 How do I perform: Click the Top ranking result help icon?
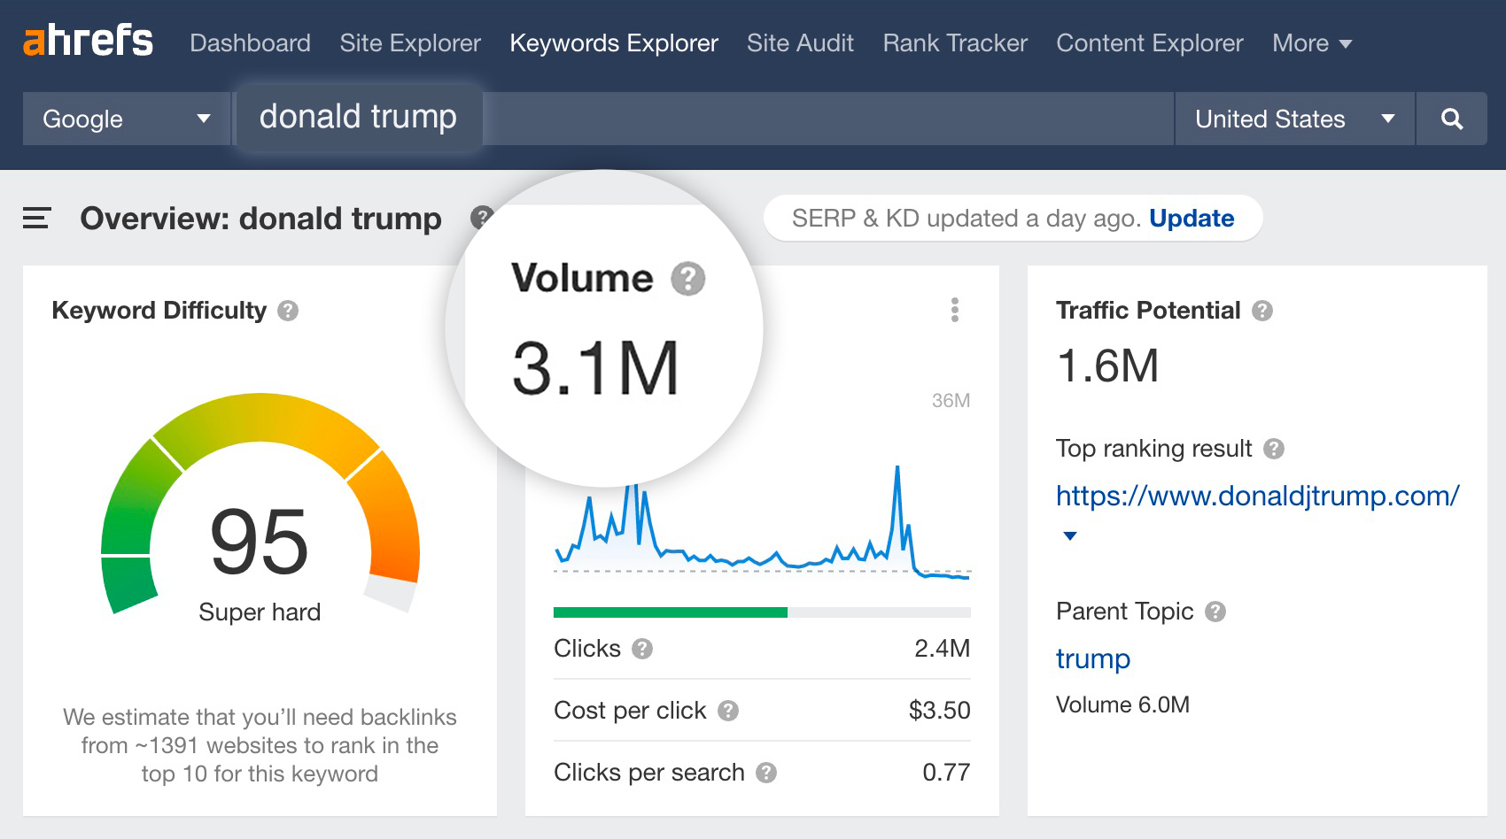click(1273, 450)
